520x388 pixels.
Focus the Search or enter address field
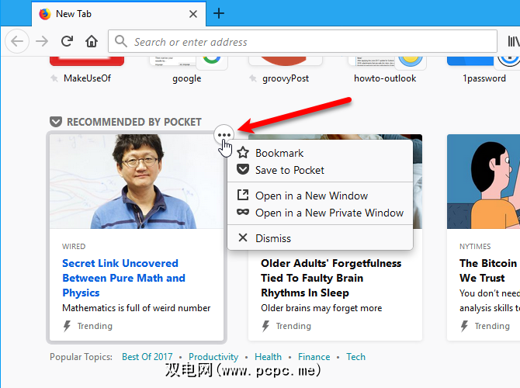click(303, 42)
